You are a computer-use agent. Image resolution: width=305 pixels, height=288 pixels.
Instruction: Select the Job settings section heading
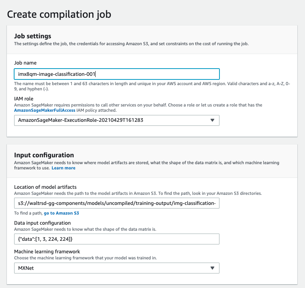pyautogui.click(x=33, y=36)
